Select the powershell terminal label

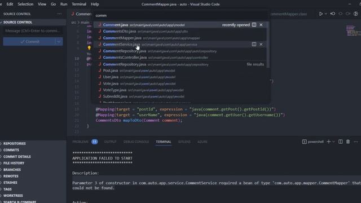pos(313,142)
